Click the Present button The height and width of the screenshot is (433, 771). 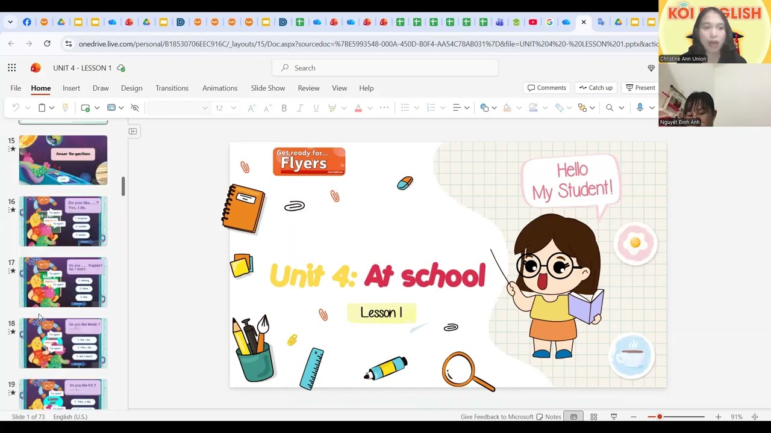(x=640, y=88)
